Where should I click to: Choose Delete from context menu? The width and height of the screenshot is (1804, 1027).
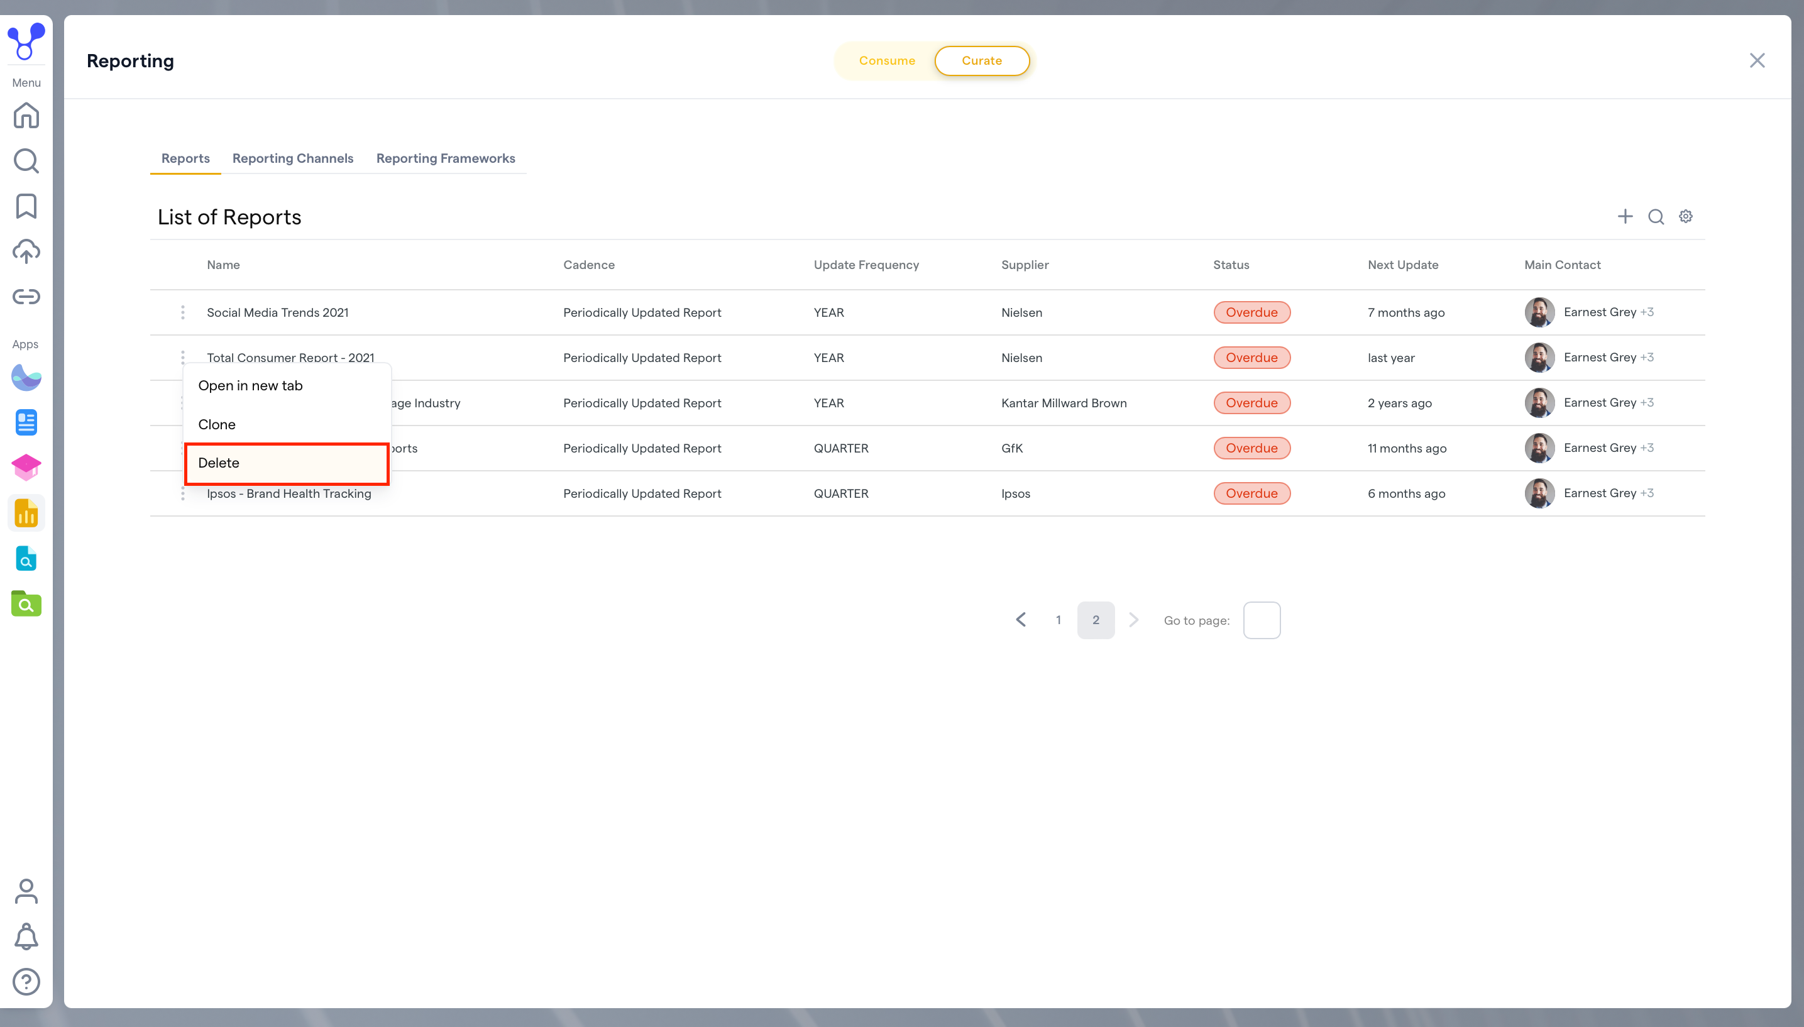pos(287,463)
